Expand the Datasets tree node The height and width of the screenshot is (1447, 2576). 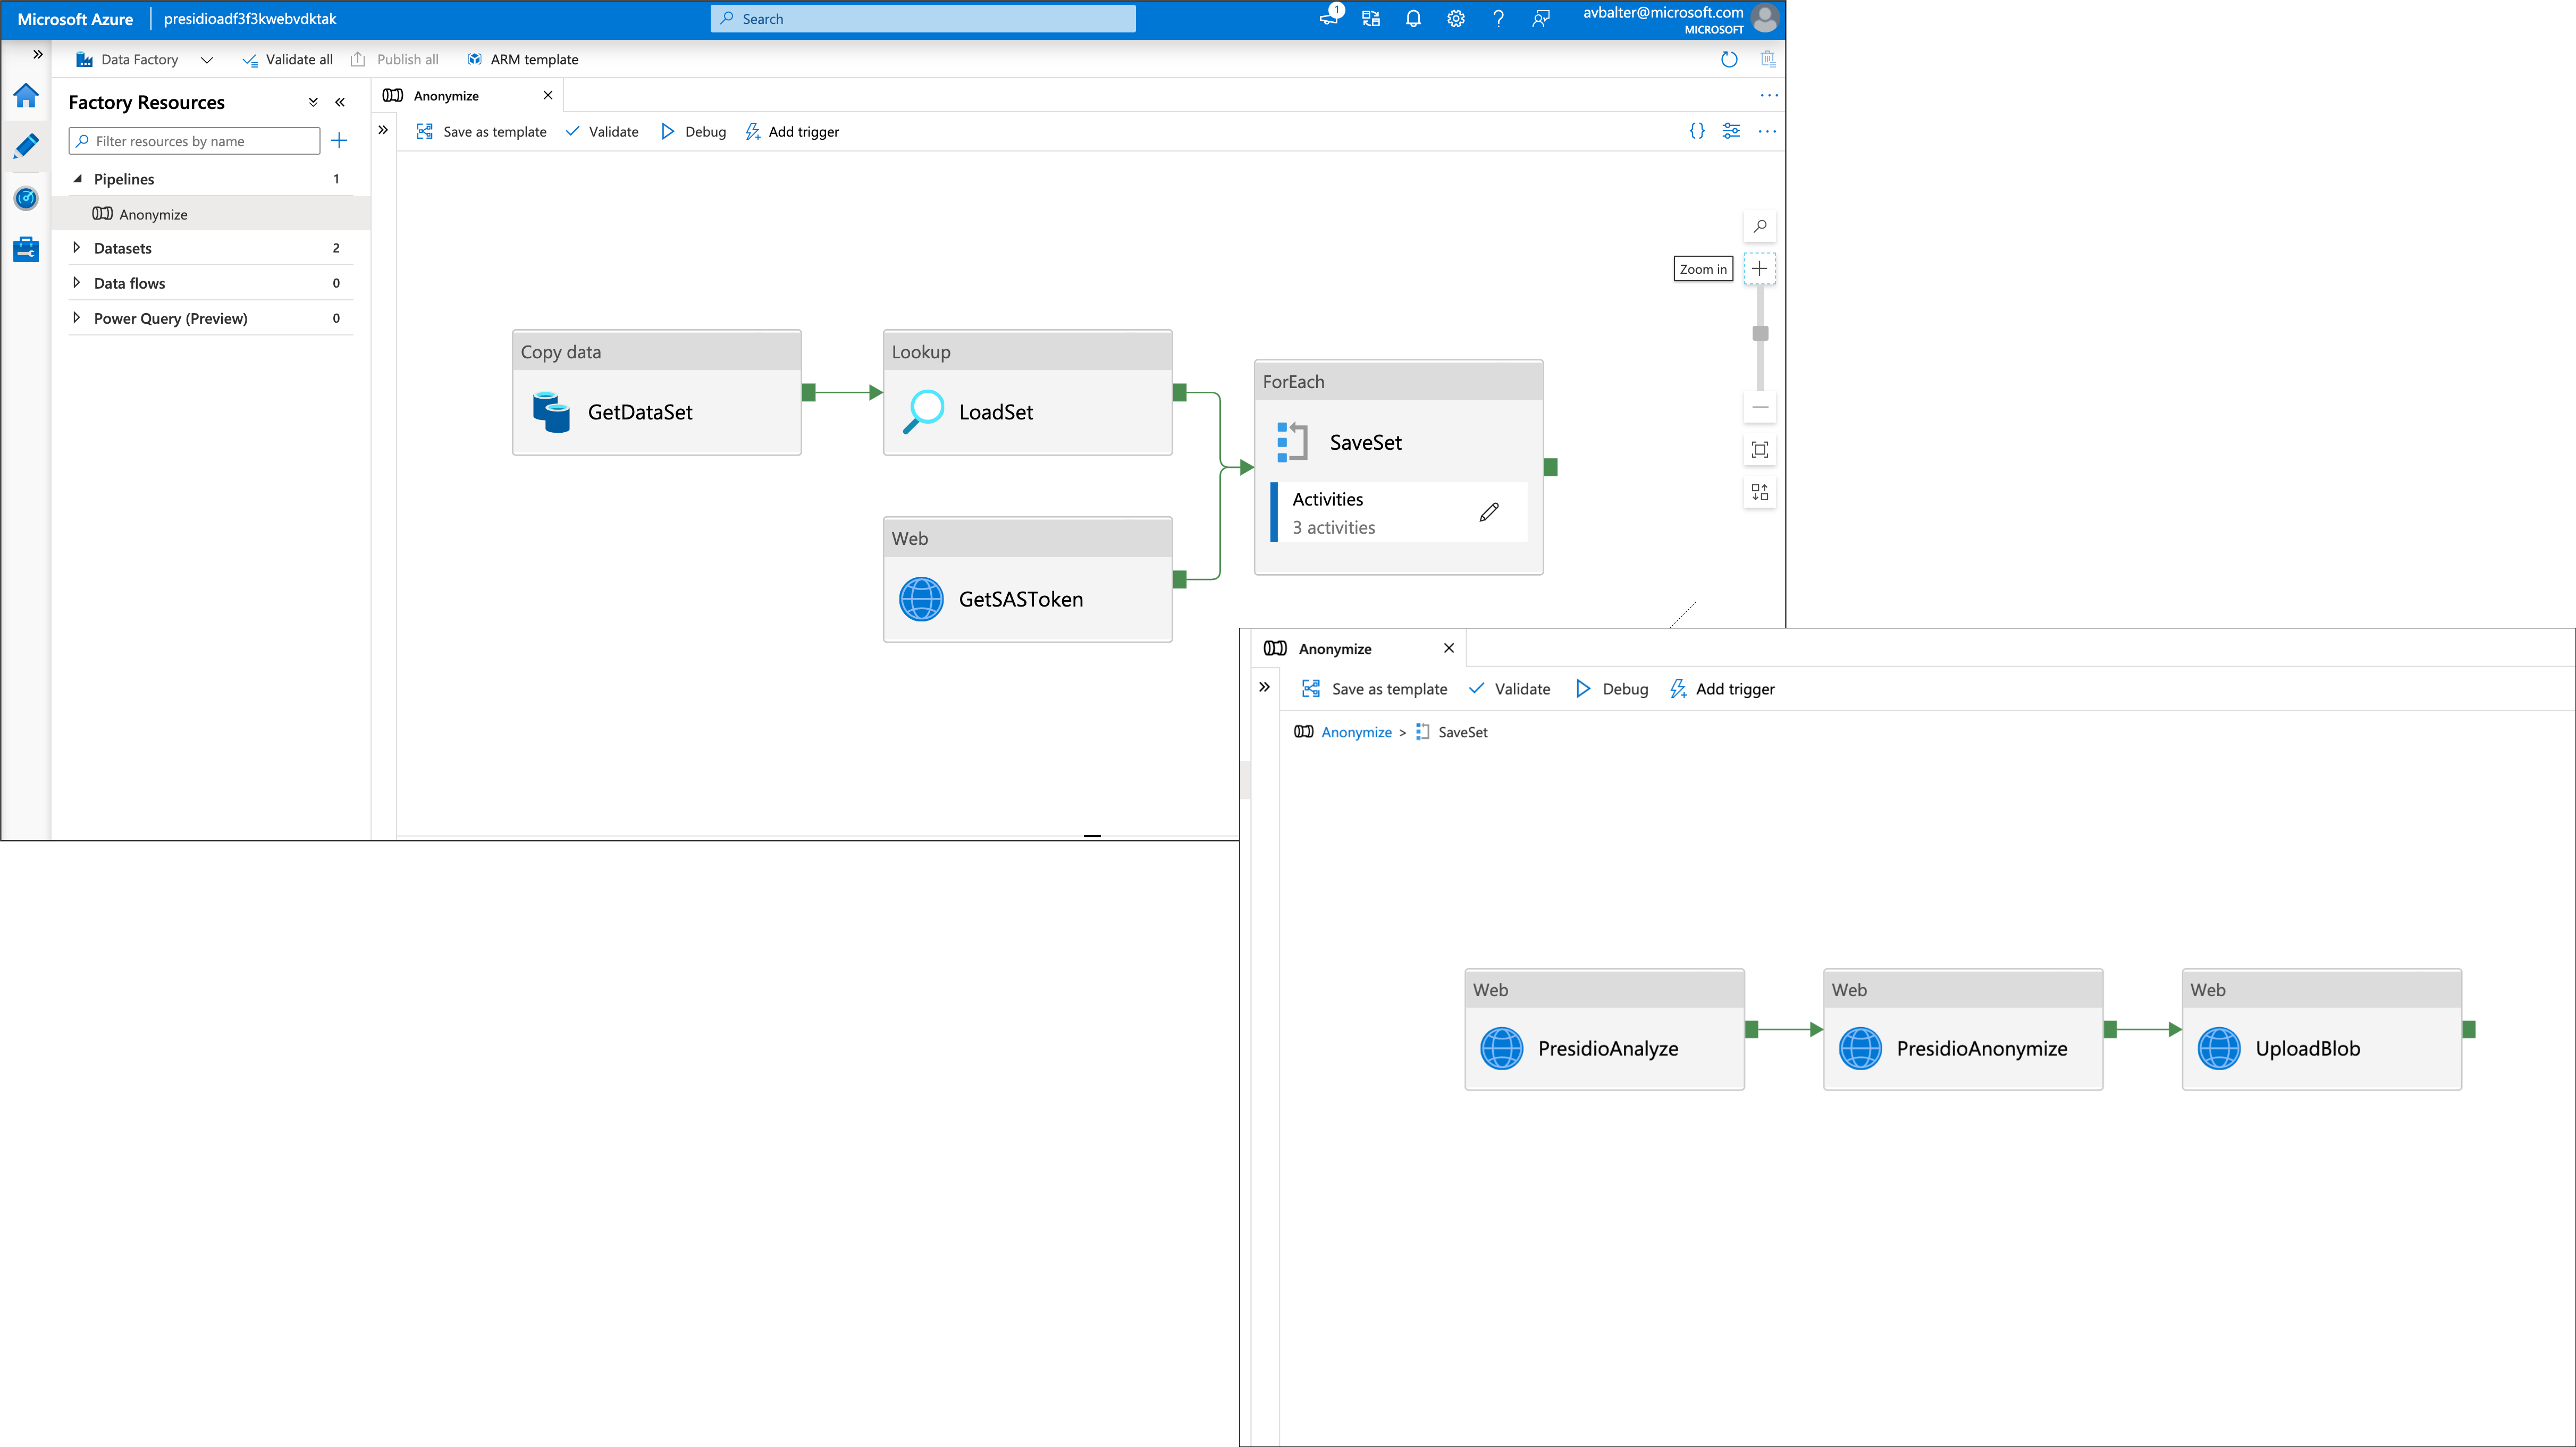point(77,247)
